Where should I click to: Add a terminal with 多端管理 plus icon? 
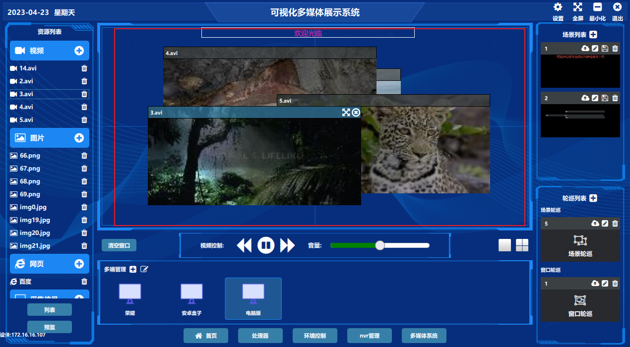[133, 269]
